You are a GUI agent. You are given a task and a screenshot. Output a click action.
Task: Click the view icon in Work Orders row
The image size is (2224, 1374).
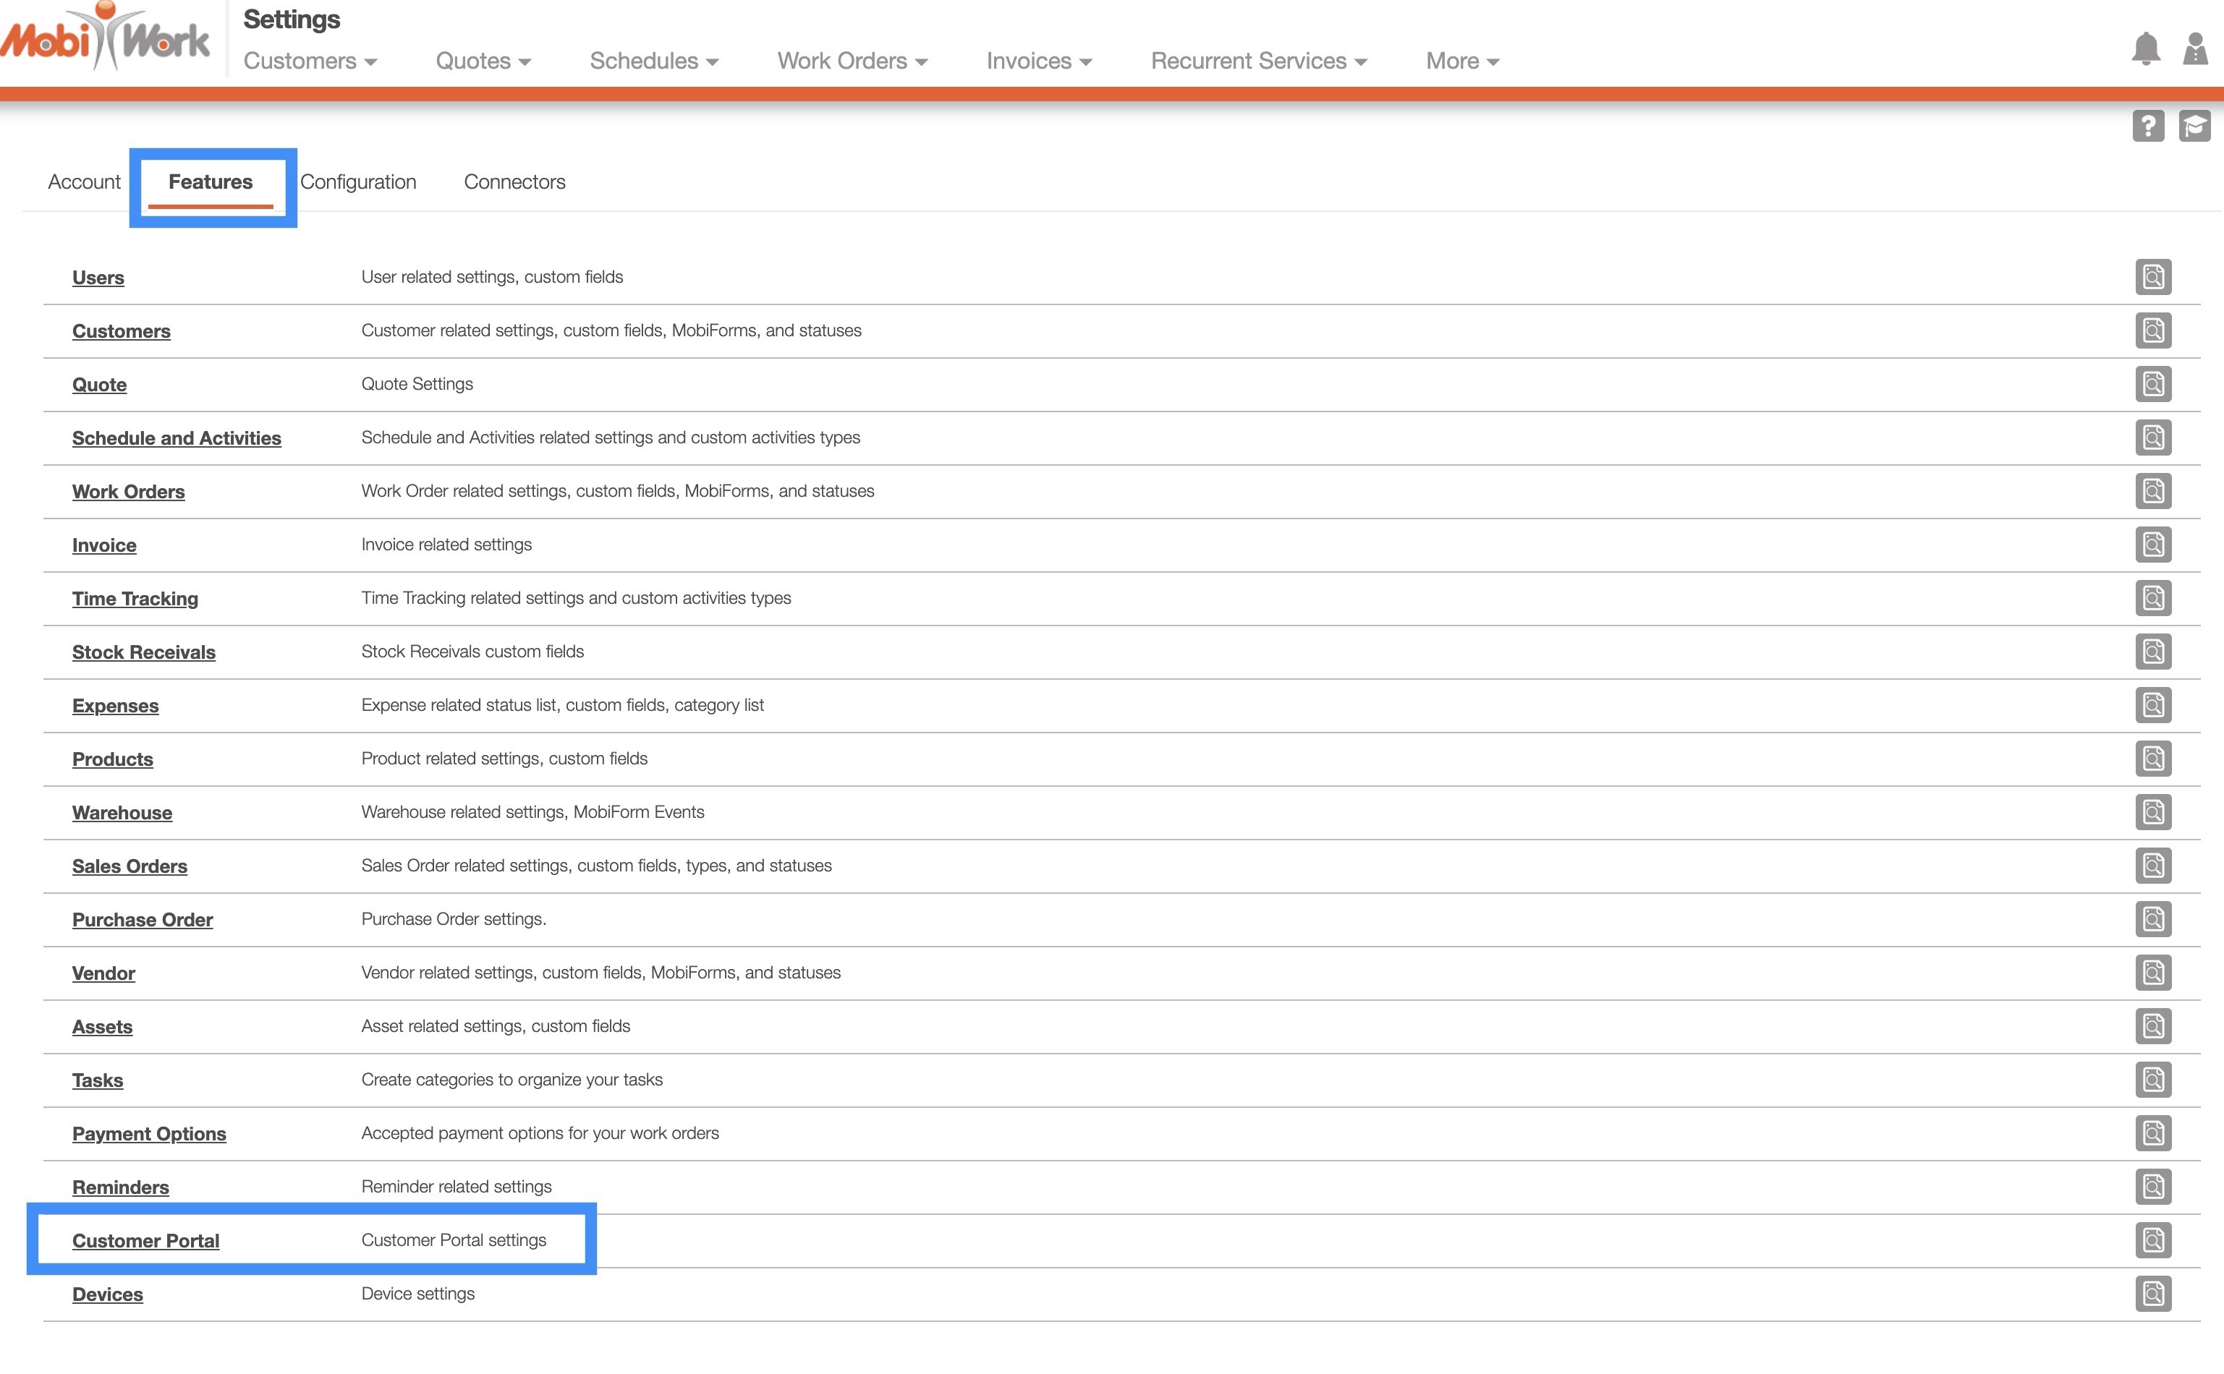point(2152,491)
